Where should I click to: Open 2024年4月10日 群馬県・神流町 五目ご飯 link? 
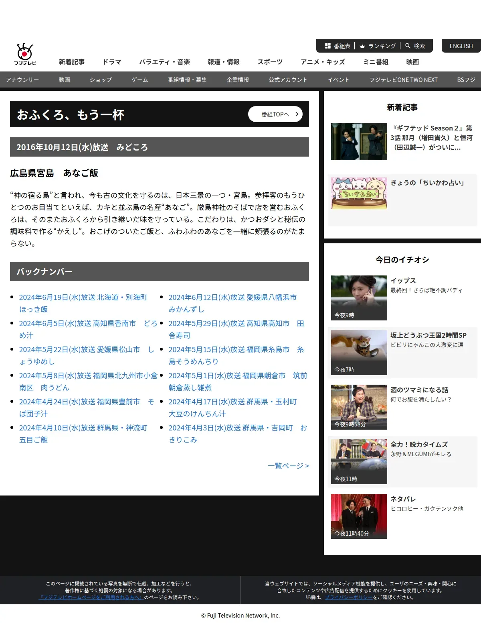tap(83, 434)
